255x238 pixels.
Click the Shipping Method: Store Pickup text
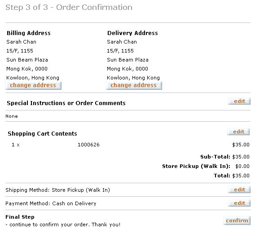point(58,190)
